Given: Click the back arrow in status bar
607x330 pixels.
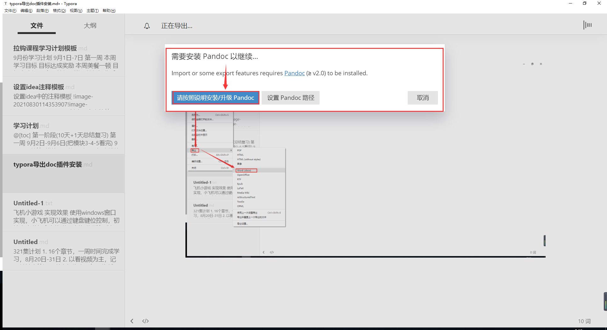Looking at the screenshot, I should [132, 321].
